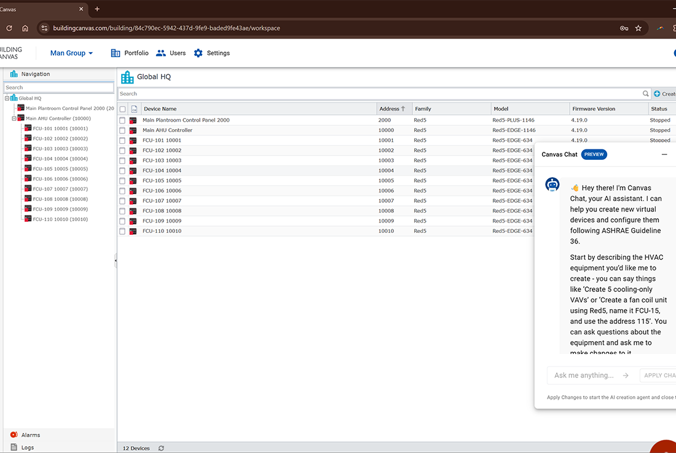Collapse Main AHU Controller tree node
676x453 pixels.
(x=14, y=119)
